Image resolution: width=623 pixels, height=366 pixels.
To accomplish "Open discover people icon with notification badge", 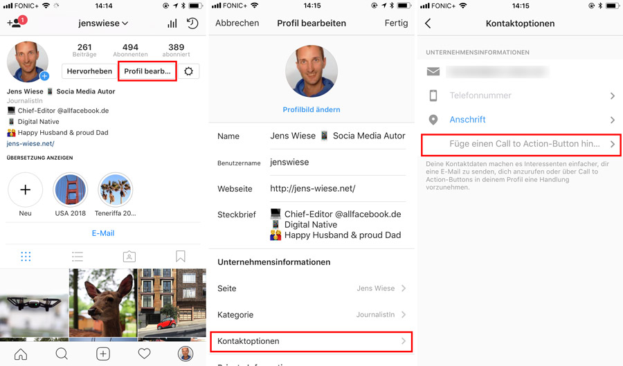I will pyautogui.click(x=17, y=22).
